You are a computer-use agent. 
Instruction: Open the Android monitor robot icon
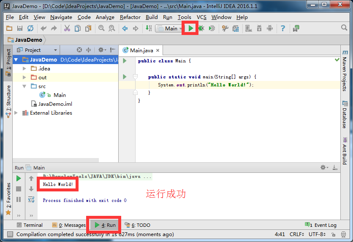(270, 28)
